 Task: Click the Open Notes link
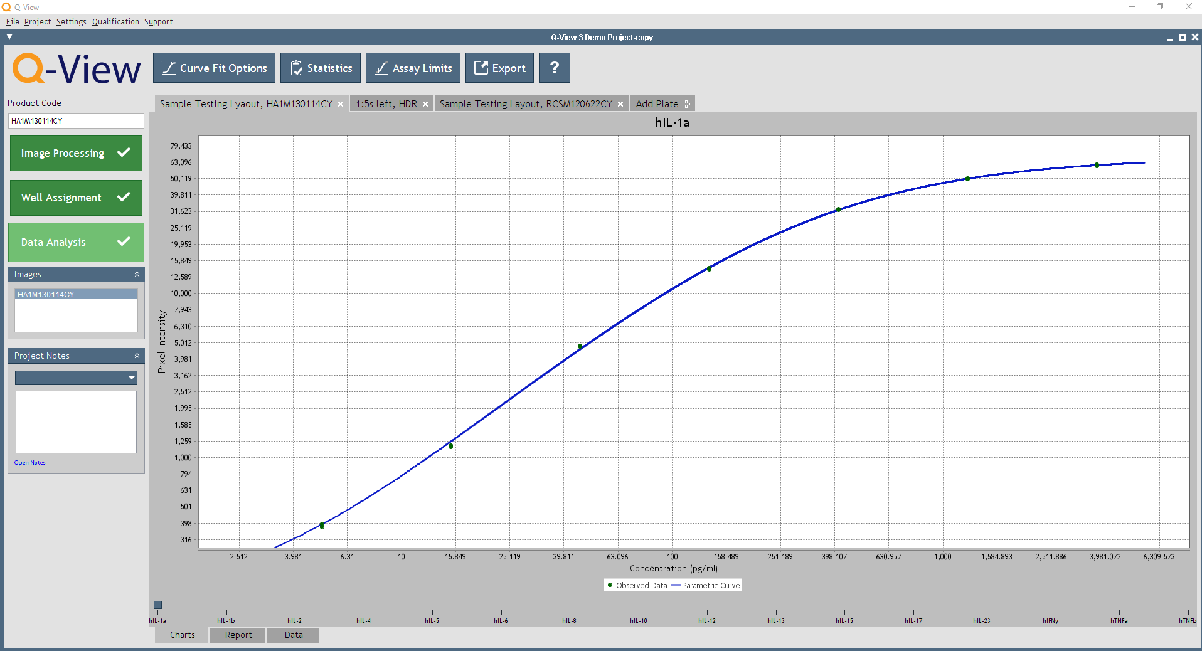[x=30, y=463]
